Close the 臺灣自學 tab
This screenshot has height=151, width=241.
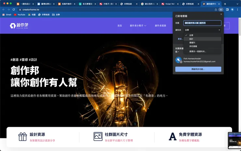[x=54, y=4]
